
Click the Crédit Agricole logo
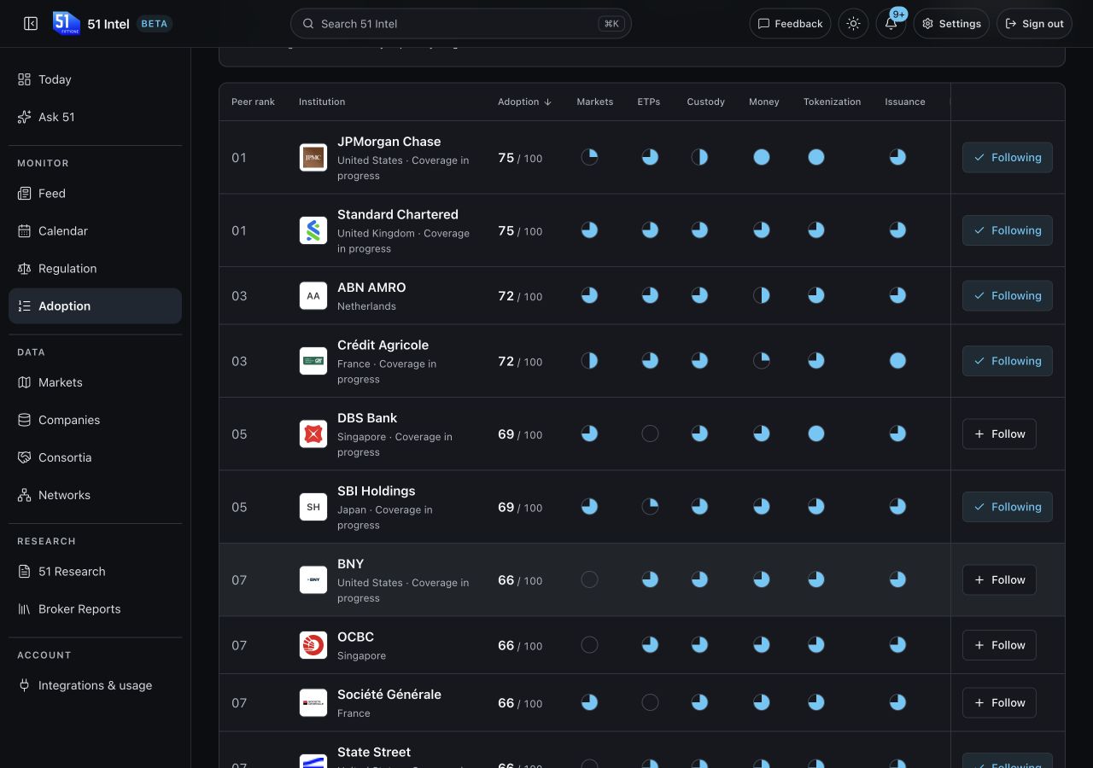pos(313,361)
